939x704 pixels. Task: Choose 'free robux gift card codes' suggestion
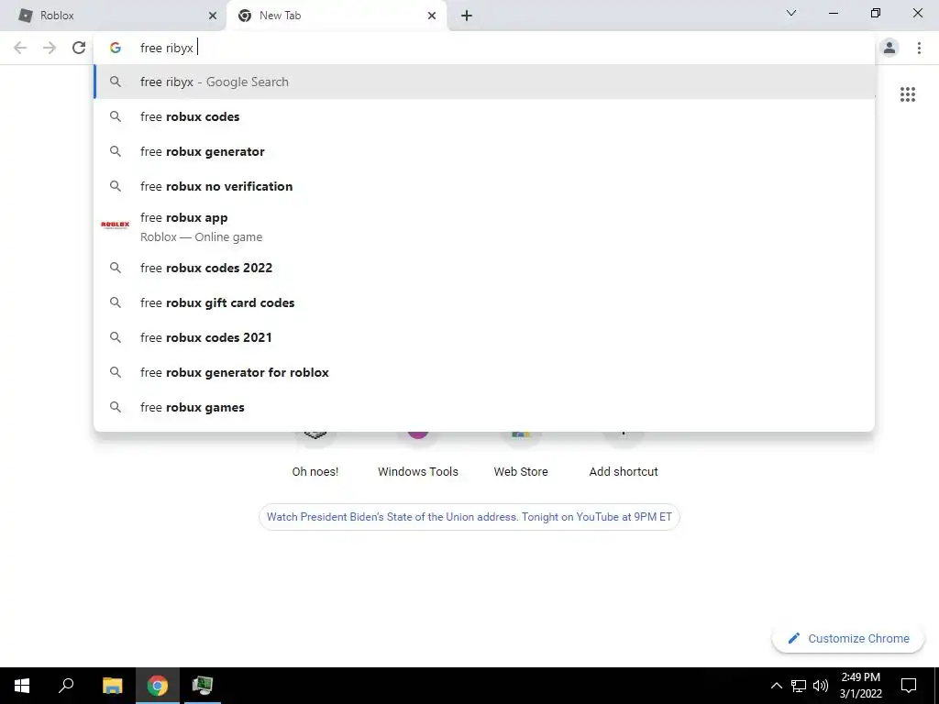point(484,302)
